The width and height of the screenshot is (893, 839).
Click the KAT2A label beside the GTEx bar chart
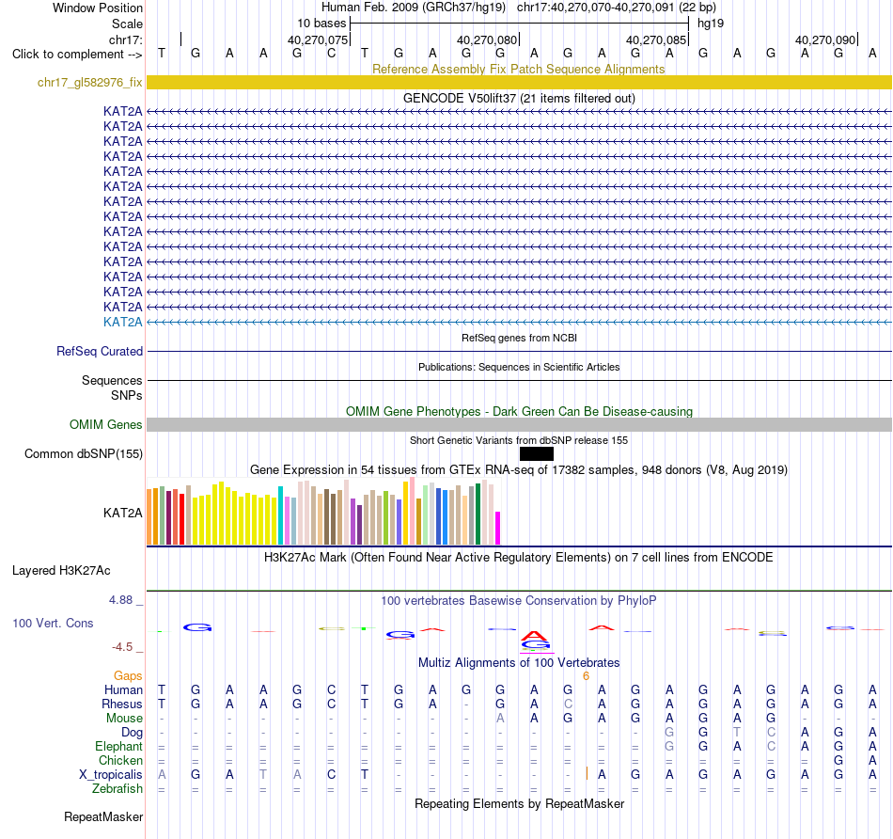[122, 513]
